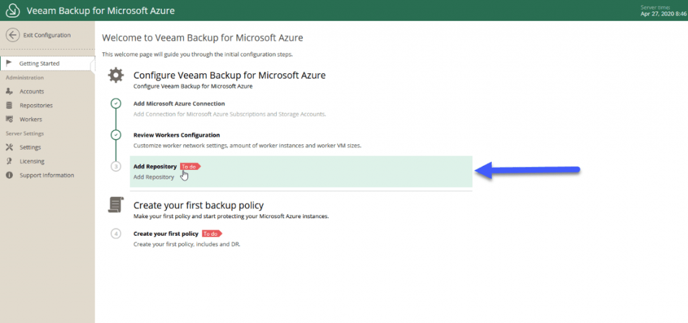
Task: Click the 'Customize worker network settings' description
Action: [x=247, y=146]
